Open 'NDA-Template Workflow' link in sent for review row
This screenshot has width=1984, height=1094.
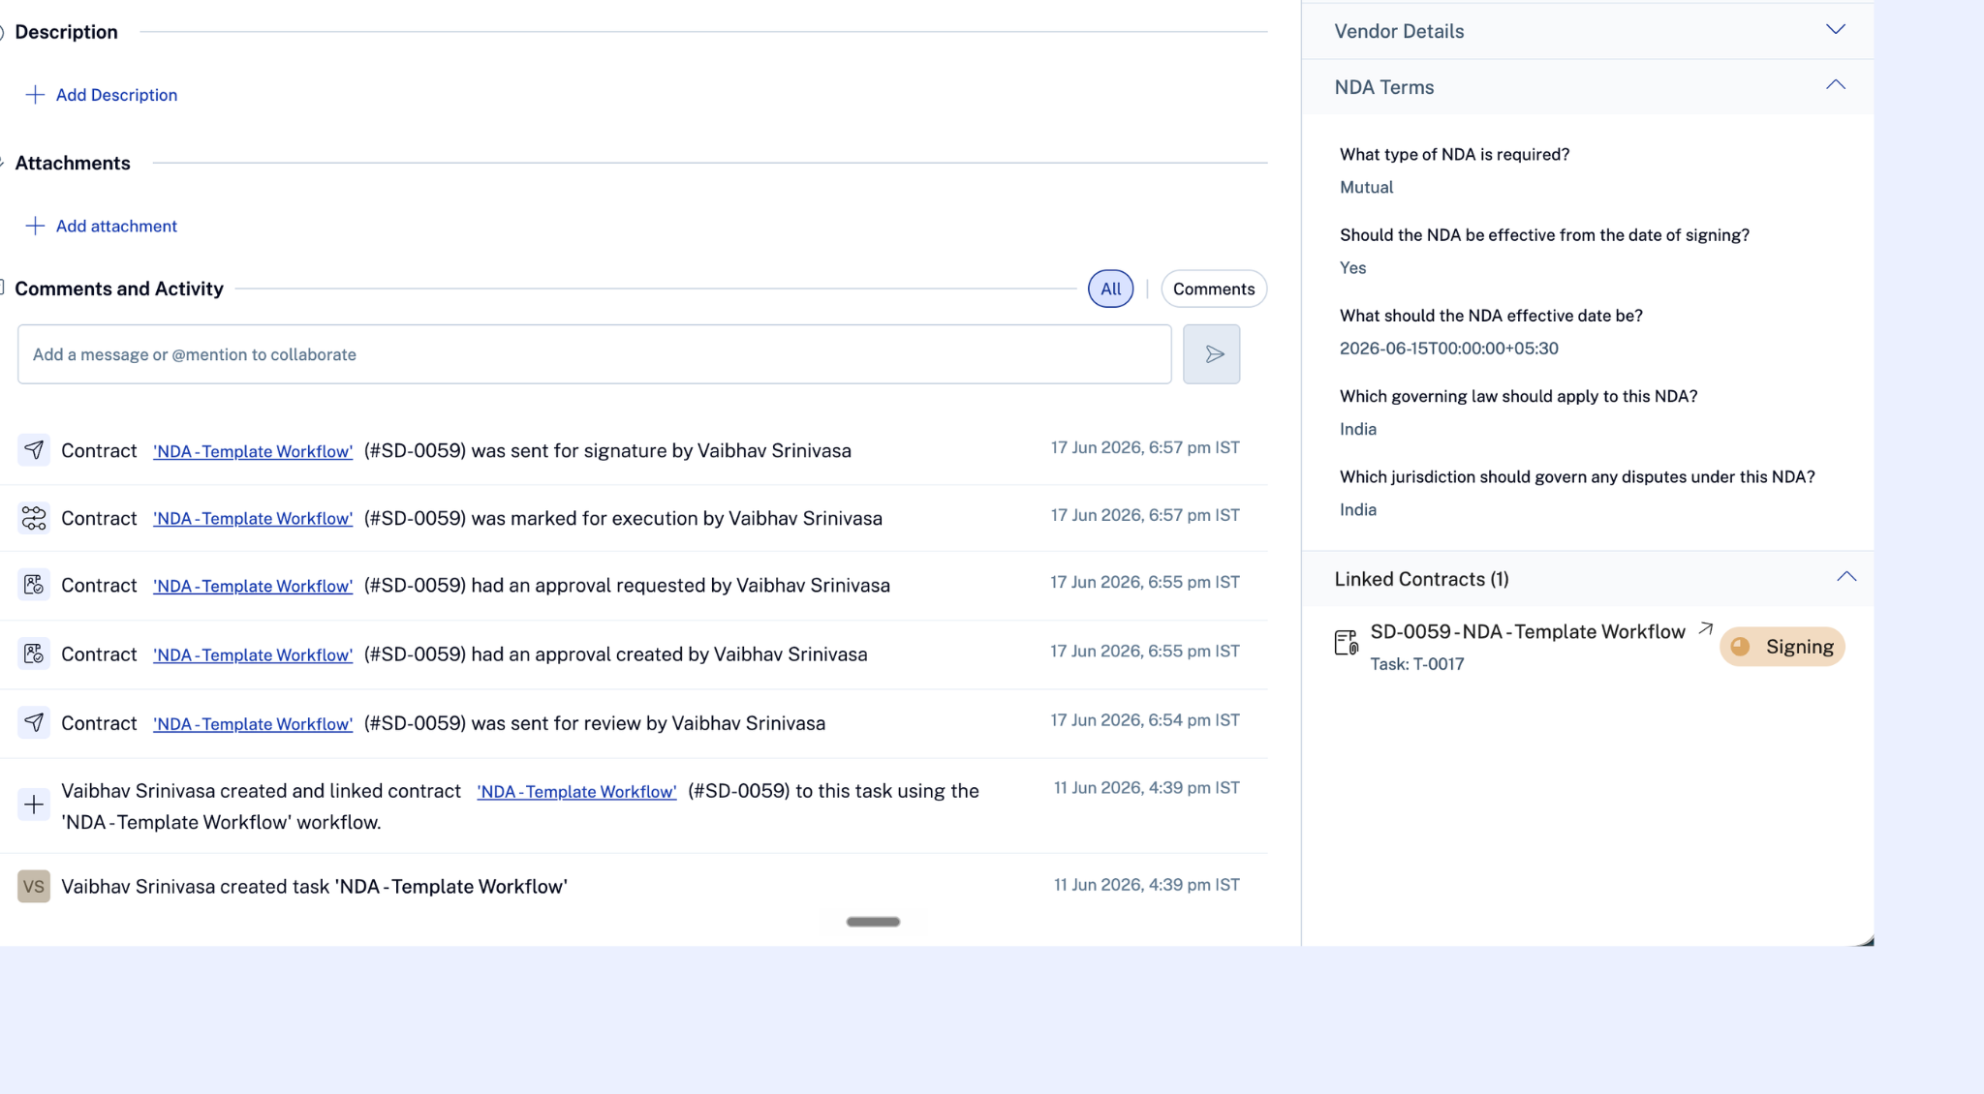click(x=253, y=723)
